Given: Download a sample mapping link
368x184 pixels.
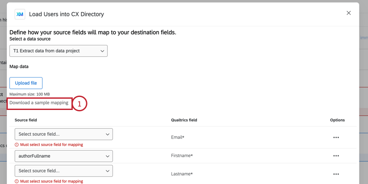Looking at the screenshot, I should point(39,103).
